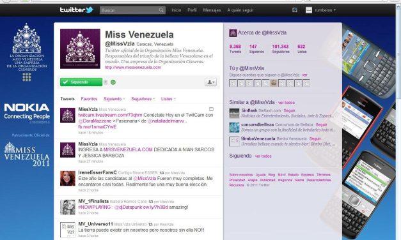Click the visible face avatar in followers row
The image size is (401, 240).
[x=274, y=83]
